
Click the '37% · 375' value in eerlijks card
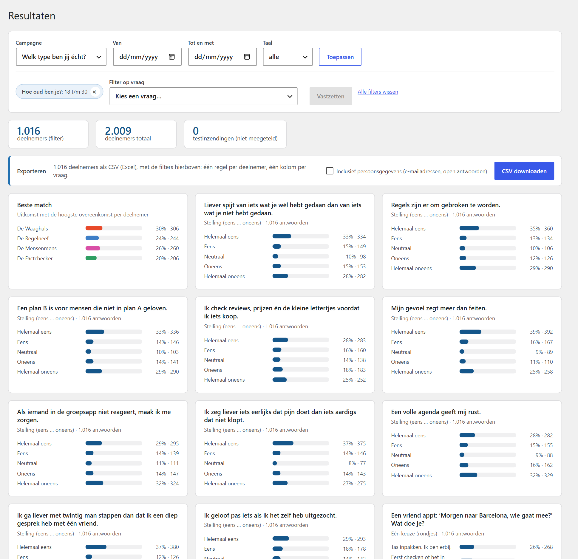[x=354, y=443]
